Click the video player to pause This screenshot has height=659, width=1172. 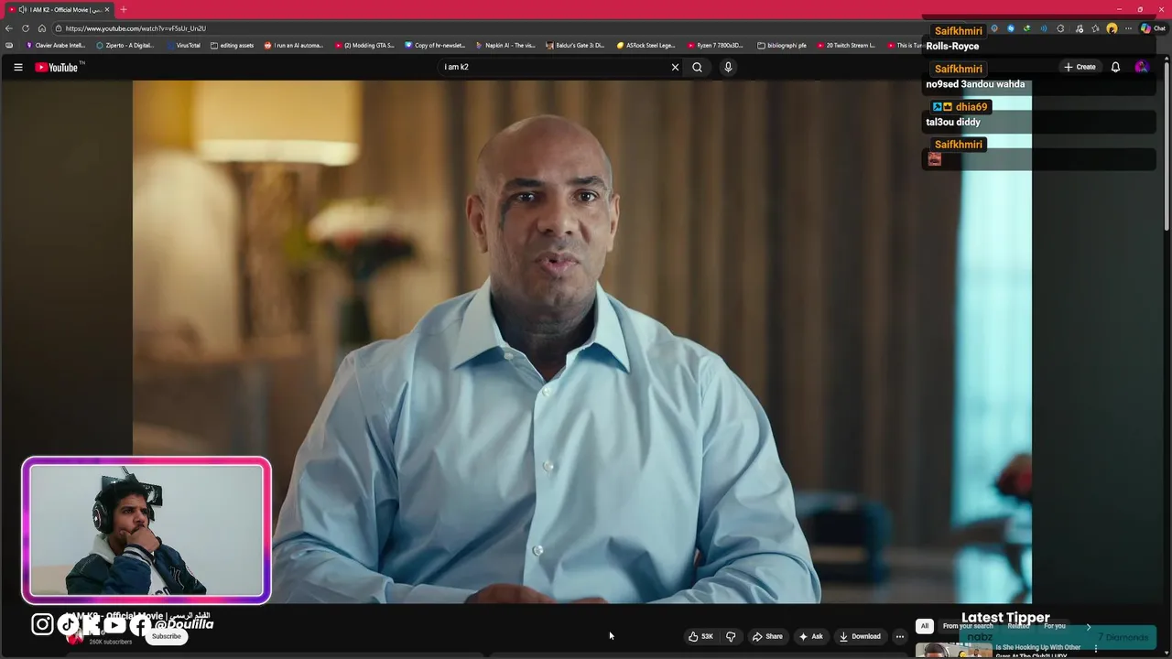[581, 340]
